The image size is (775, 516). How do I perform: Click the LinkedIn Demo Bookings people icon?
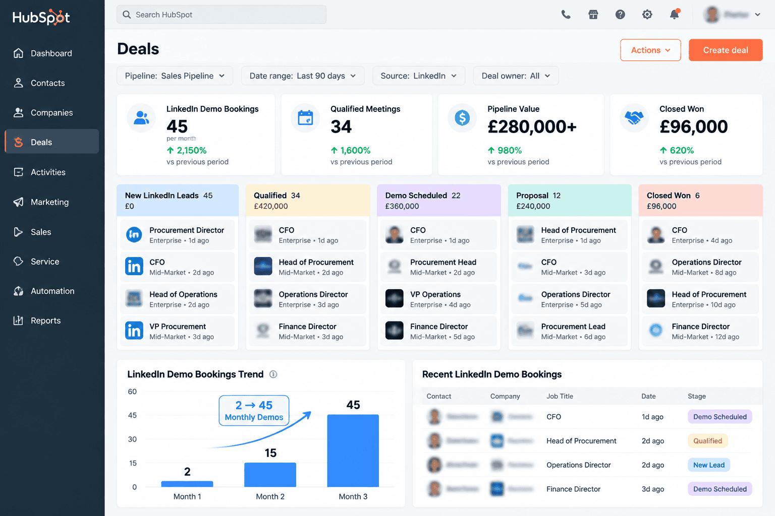click(x=141, y=118)
